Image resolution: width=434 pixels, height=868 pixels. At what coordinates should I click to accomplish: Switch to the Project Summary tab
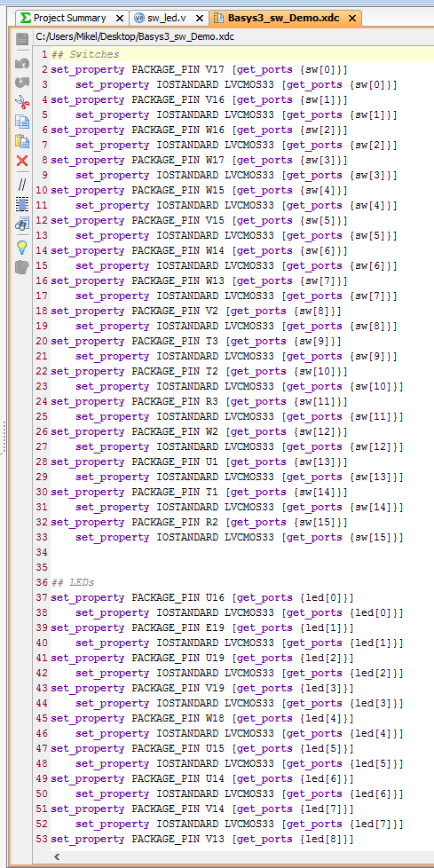[x=72, y=19]
